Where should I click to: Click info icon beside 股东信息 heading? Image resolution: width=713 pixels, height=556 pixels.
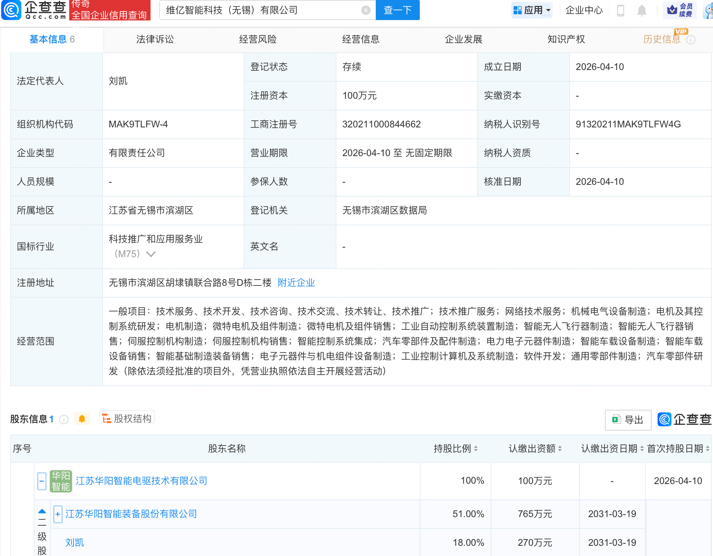[64, 420]
